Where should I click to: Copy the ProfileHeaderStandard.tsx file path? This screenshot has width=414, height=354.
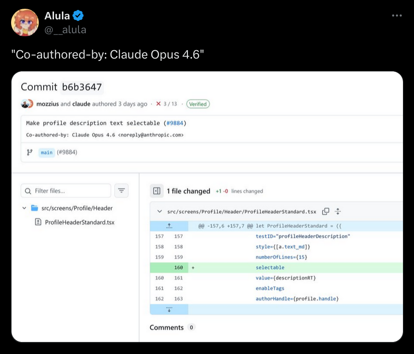pos(325,212)
